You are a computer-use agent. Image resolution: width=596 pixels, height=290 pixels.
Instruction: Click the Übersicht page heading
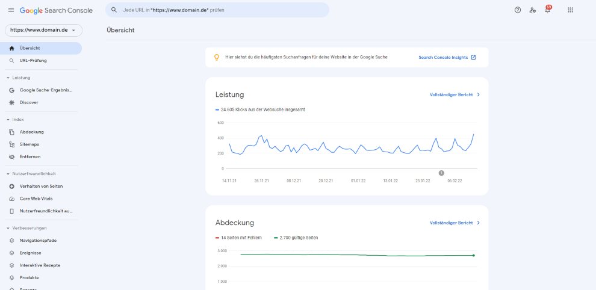click(x=120, y=30)
